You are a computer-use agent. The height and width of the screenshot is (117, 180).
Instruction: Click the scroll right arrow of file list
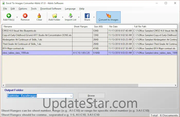pyautogui.click(x=175, y=85)
